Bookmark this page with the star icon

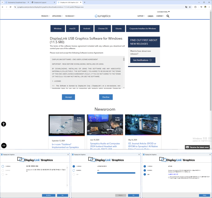pyautogui.click(x=190, y=7)
